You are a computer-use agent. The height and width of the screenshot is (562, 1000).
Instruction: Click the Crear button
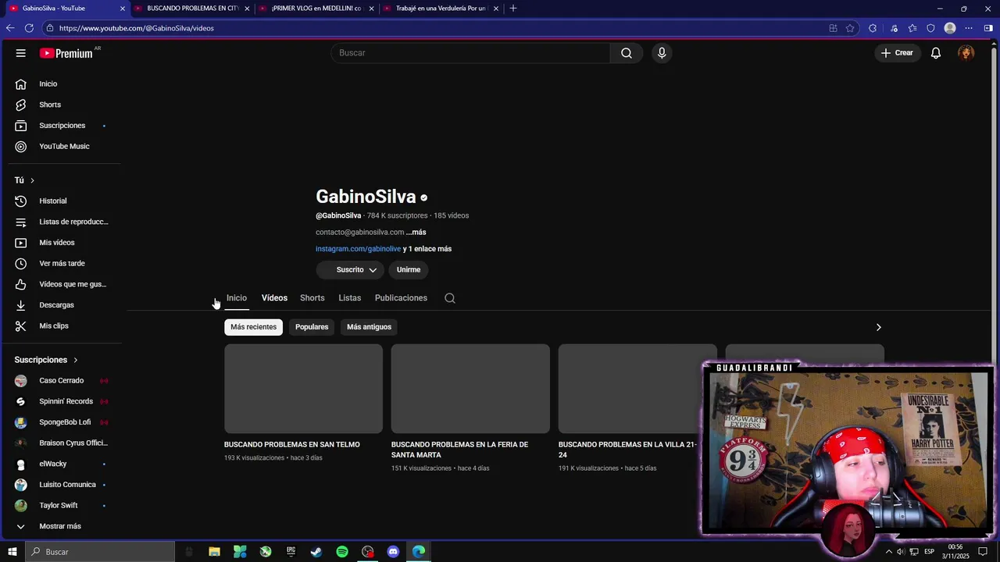tap(897, 53)
